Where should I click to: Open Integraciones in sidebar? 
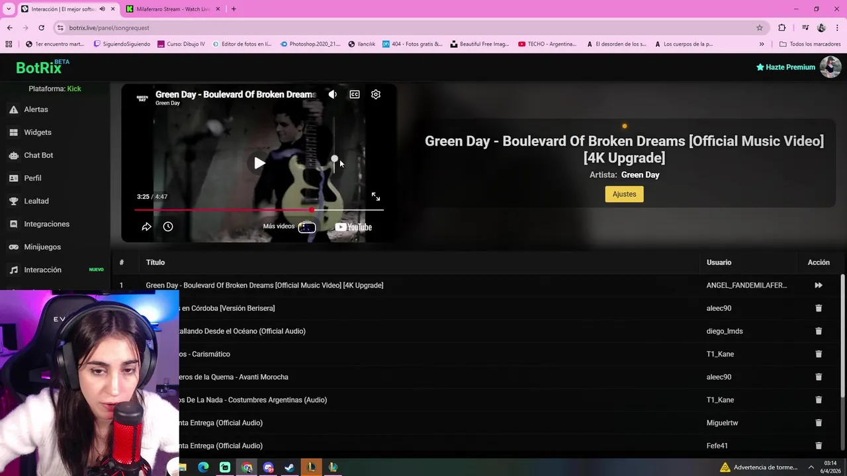[x=46, y=224]
